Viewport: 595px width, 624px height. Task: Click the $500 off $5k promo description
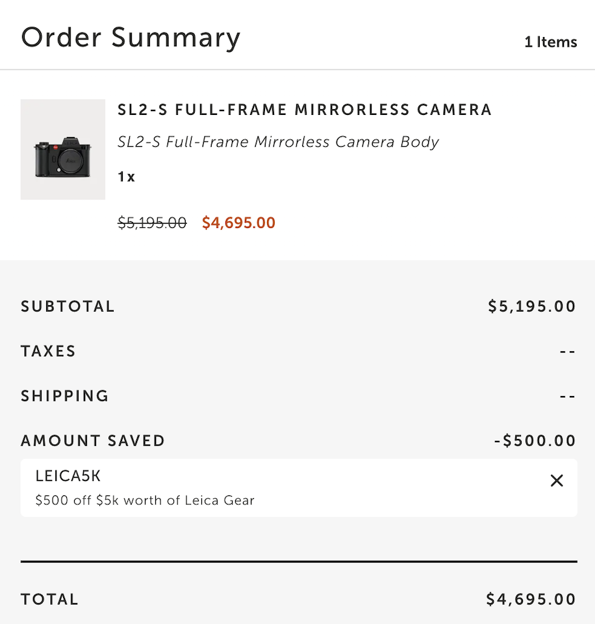click(144, 500)
